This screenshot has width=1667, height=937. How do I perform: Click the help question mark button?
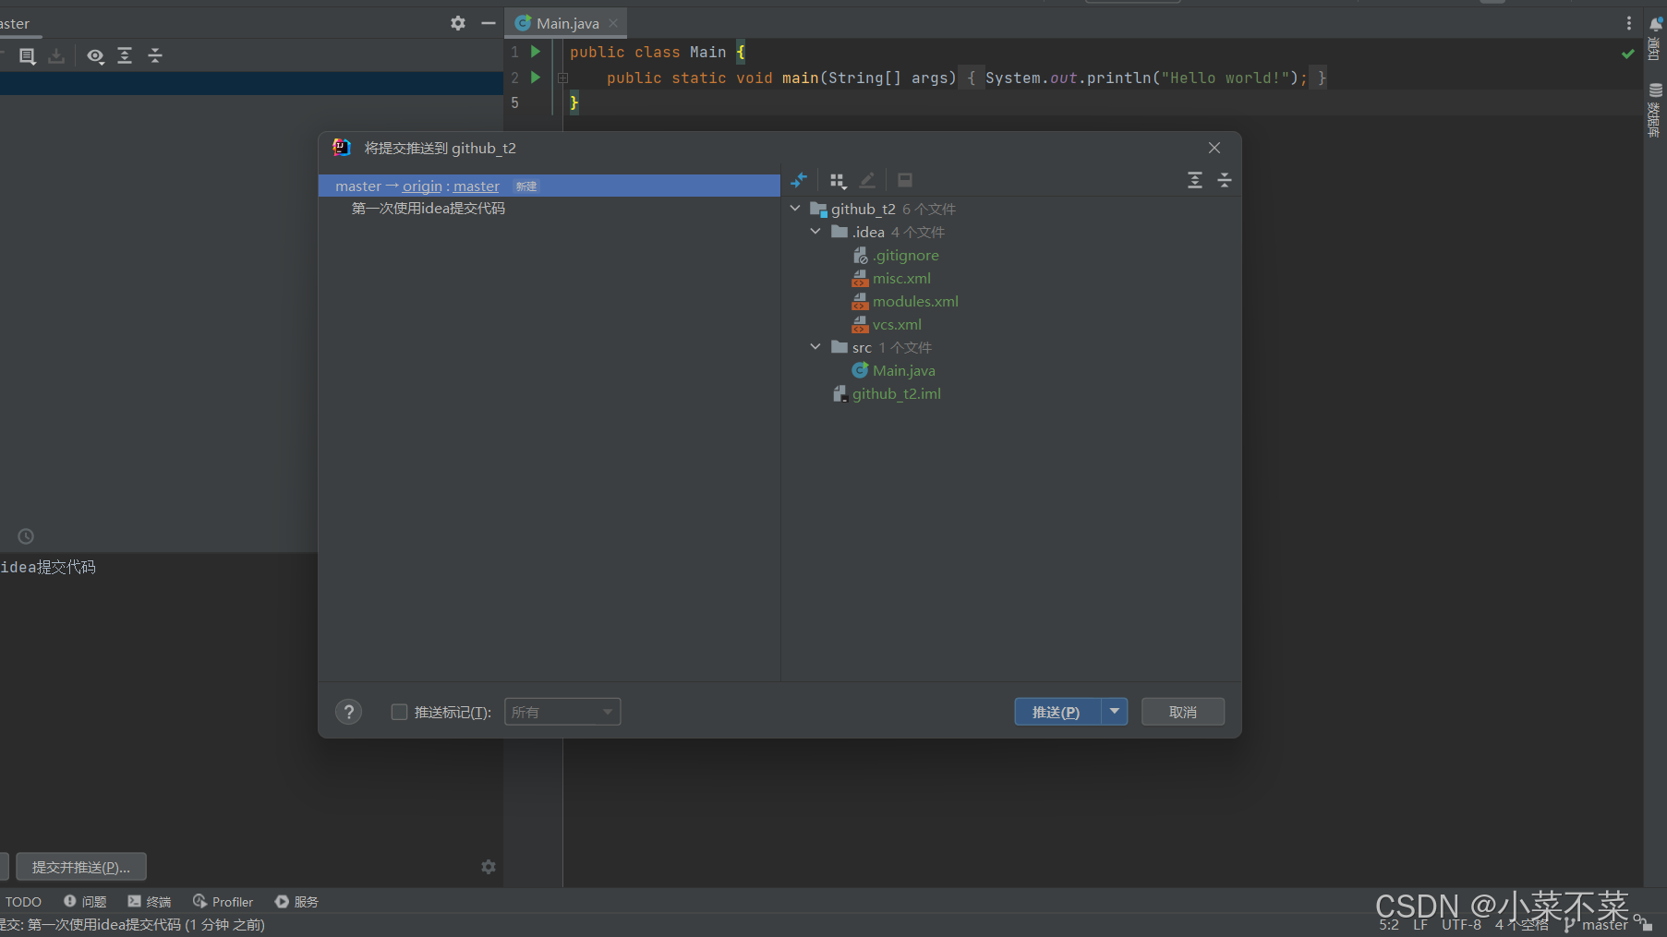(x=348, y=712)
